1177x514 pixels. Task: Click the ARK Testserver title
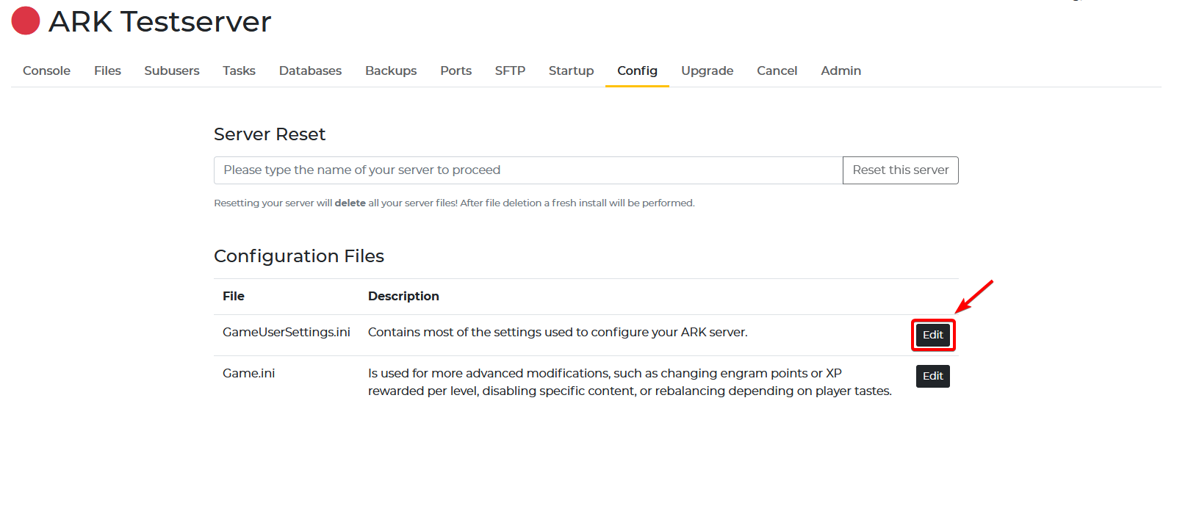(159, 22)
